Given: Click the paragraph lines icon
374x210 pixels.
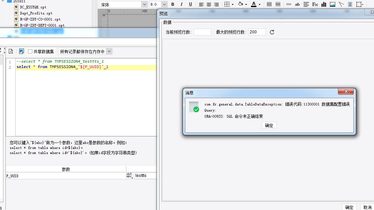Looking at the screenshot, I should pos(306,4).
